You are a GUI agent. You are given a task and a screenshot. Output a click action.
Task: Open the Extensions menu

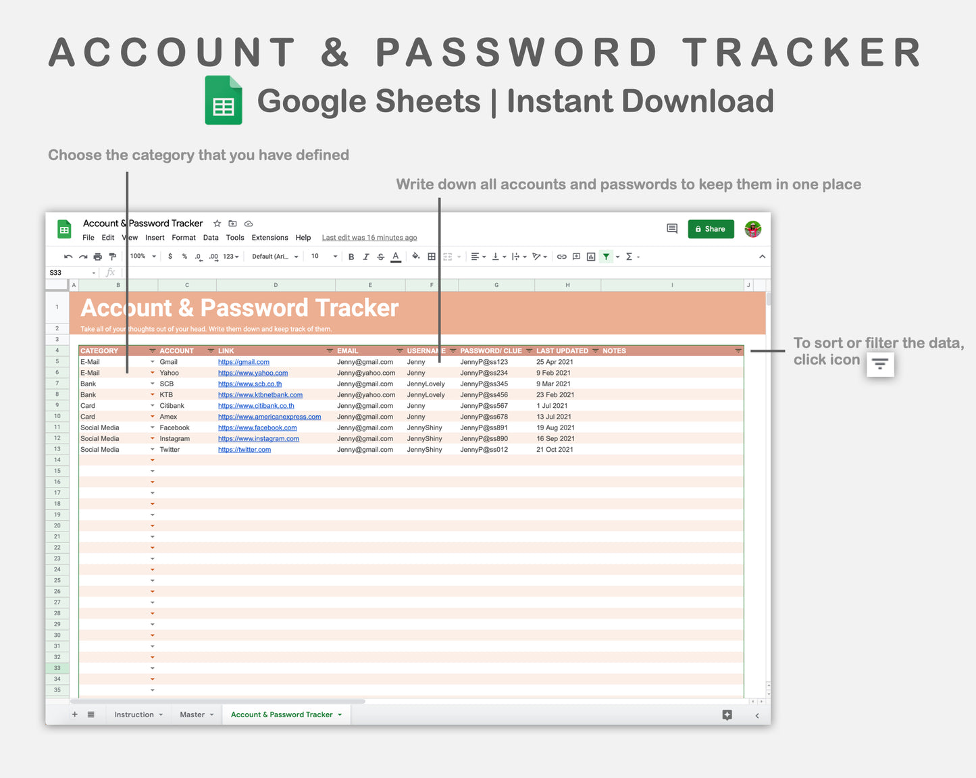pos(269,238)
